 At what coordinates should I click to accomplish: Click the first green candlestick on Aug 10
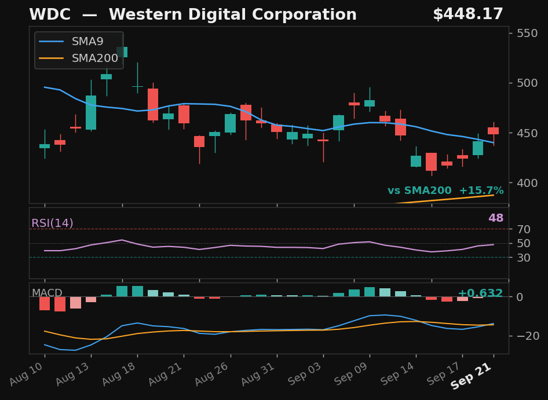pyautogui.click(x=45, y=146)
